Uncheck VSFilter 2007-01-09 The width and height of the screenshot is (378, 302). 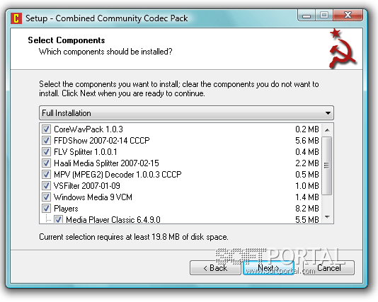pos(46,186)
